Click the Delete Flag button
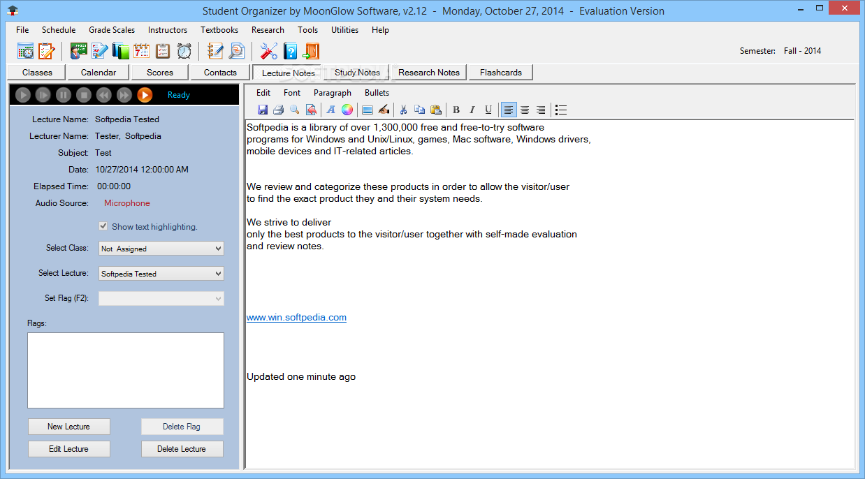Viewport: 865px width, 479px height. pyautogui.click(x=182, y=427)
